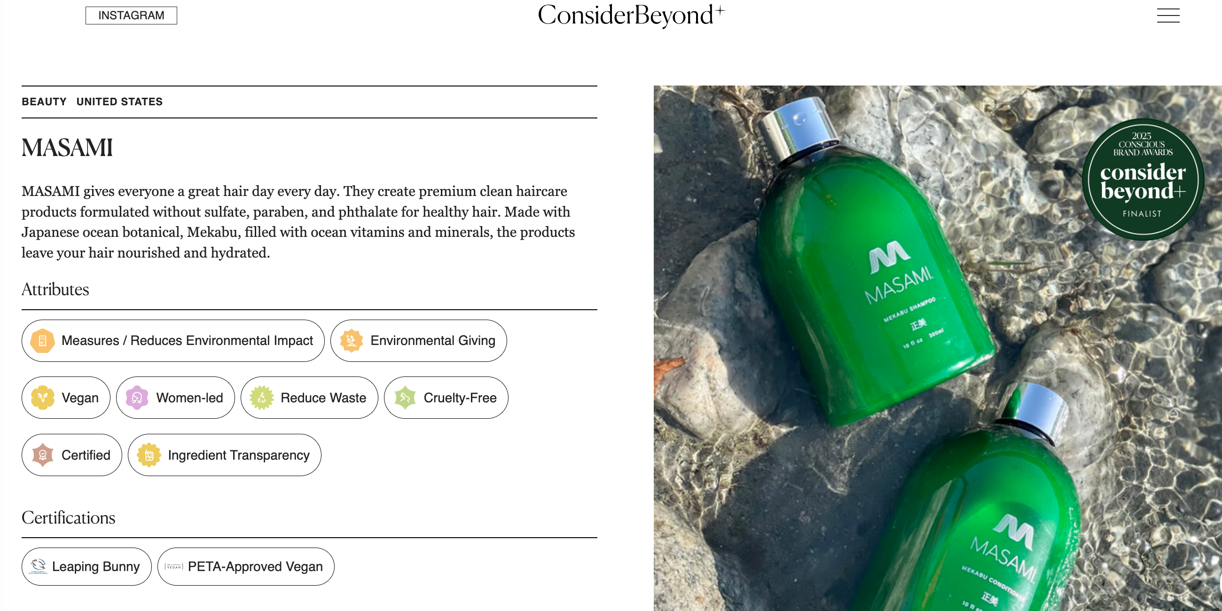Go to ConsiderBeyond home logo
The height and width of the screenshot is (611, 1222).
pyautogui.click(x=631, y=16)
